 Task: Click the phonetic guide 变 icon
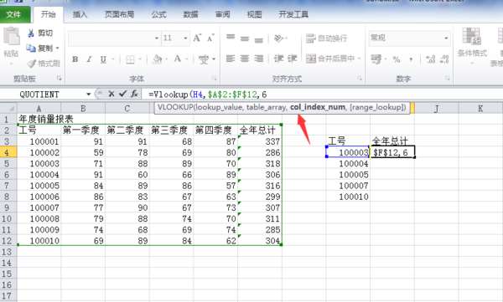[204, 59]
